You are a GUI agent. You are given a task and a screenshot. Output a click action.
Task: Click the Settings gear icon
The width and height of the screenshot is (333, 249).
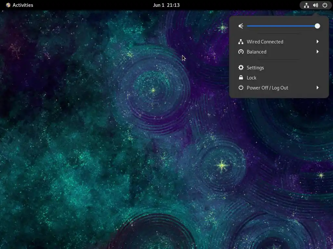(x=241, y=67)
